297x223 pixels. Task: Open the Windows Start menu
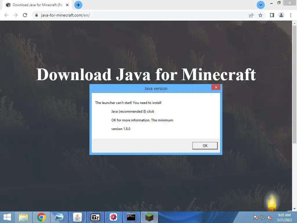(7, 217)
